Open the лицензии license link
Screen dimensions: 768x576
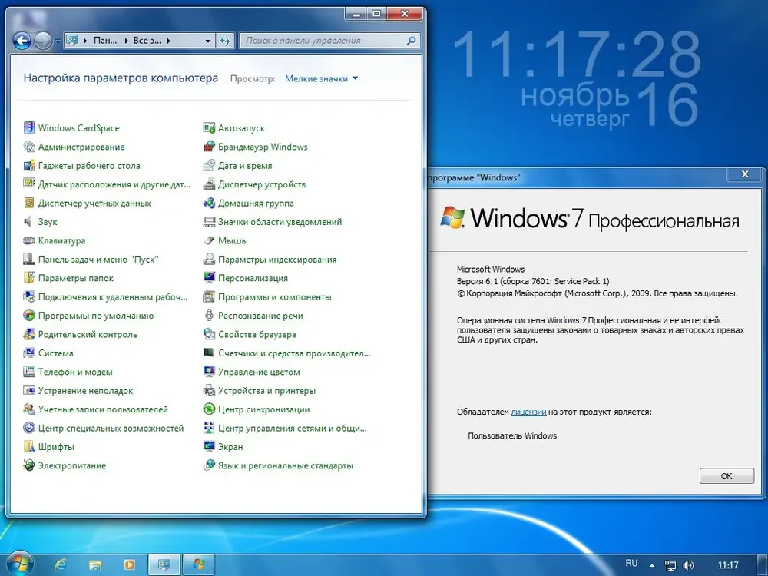pyautogui.click(x=528, y=412)
